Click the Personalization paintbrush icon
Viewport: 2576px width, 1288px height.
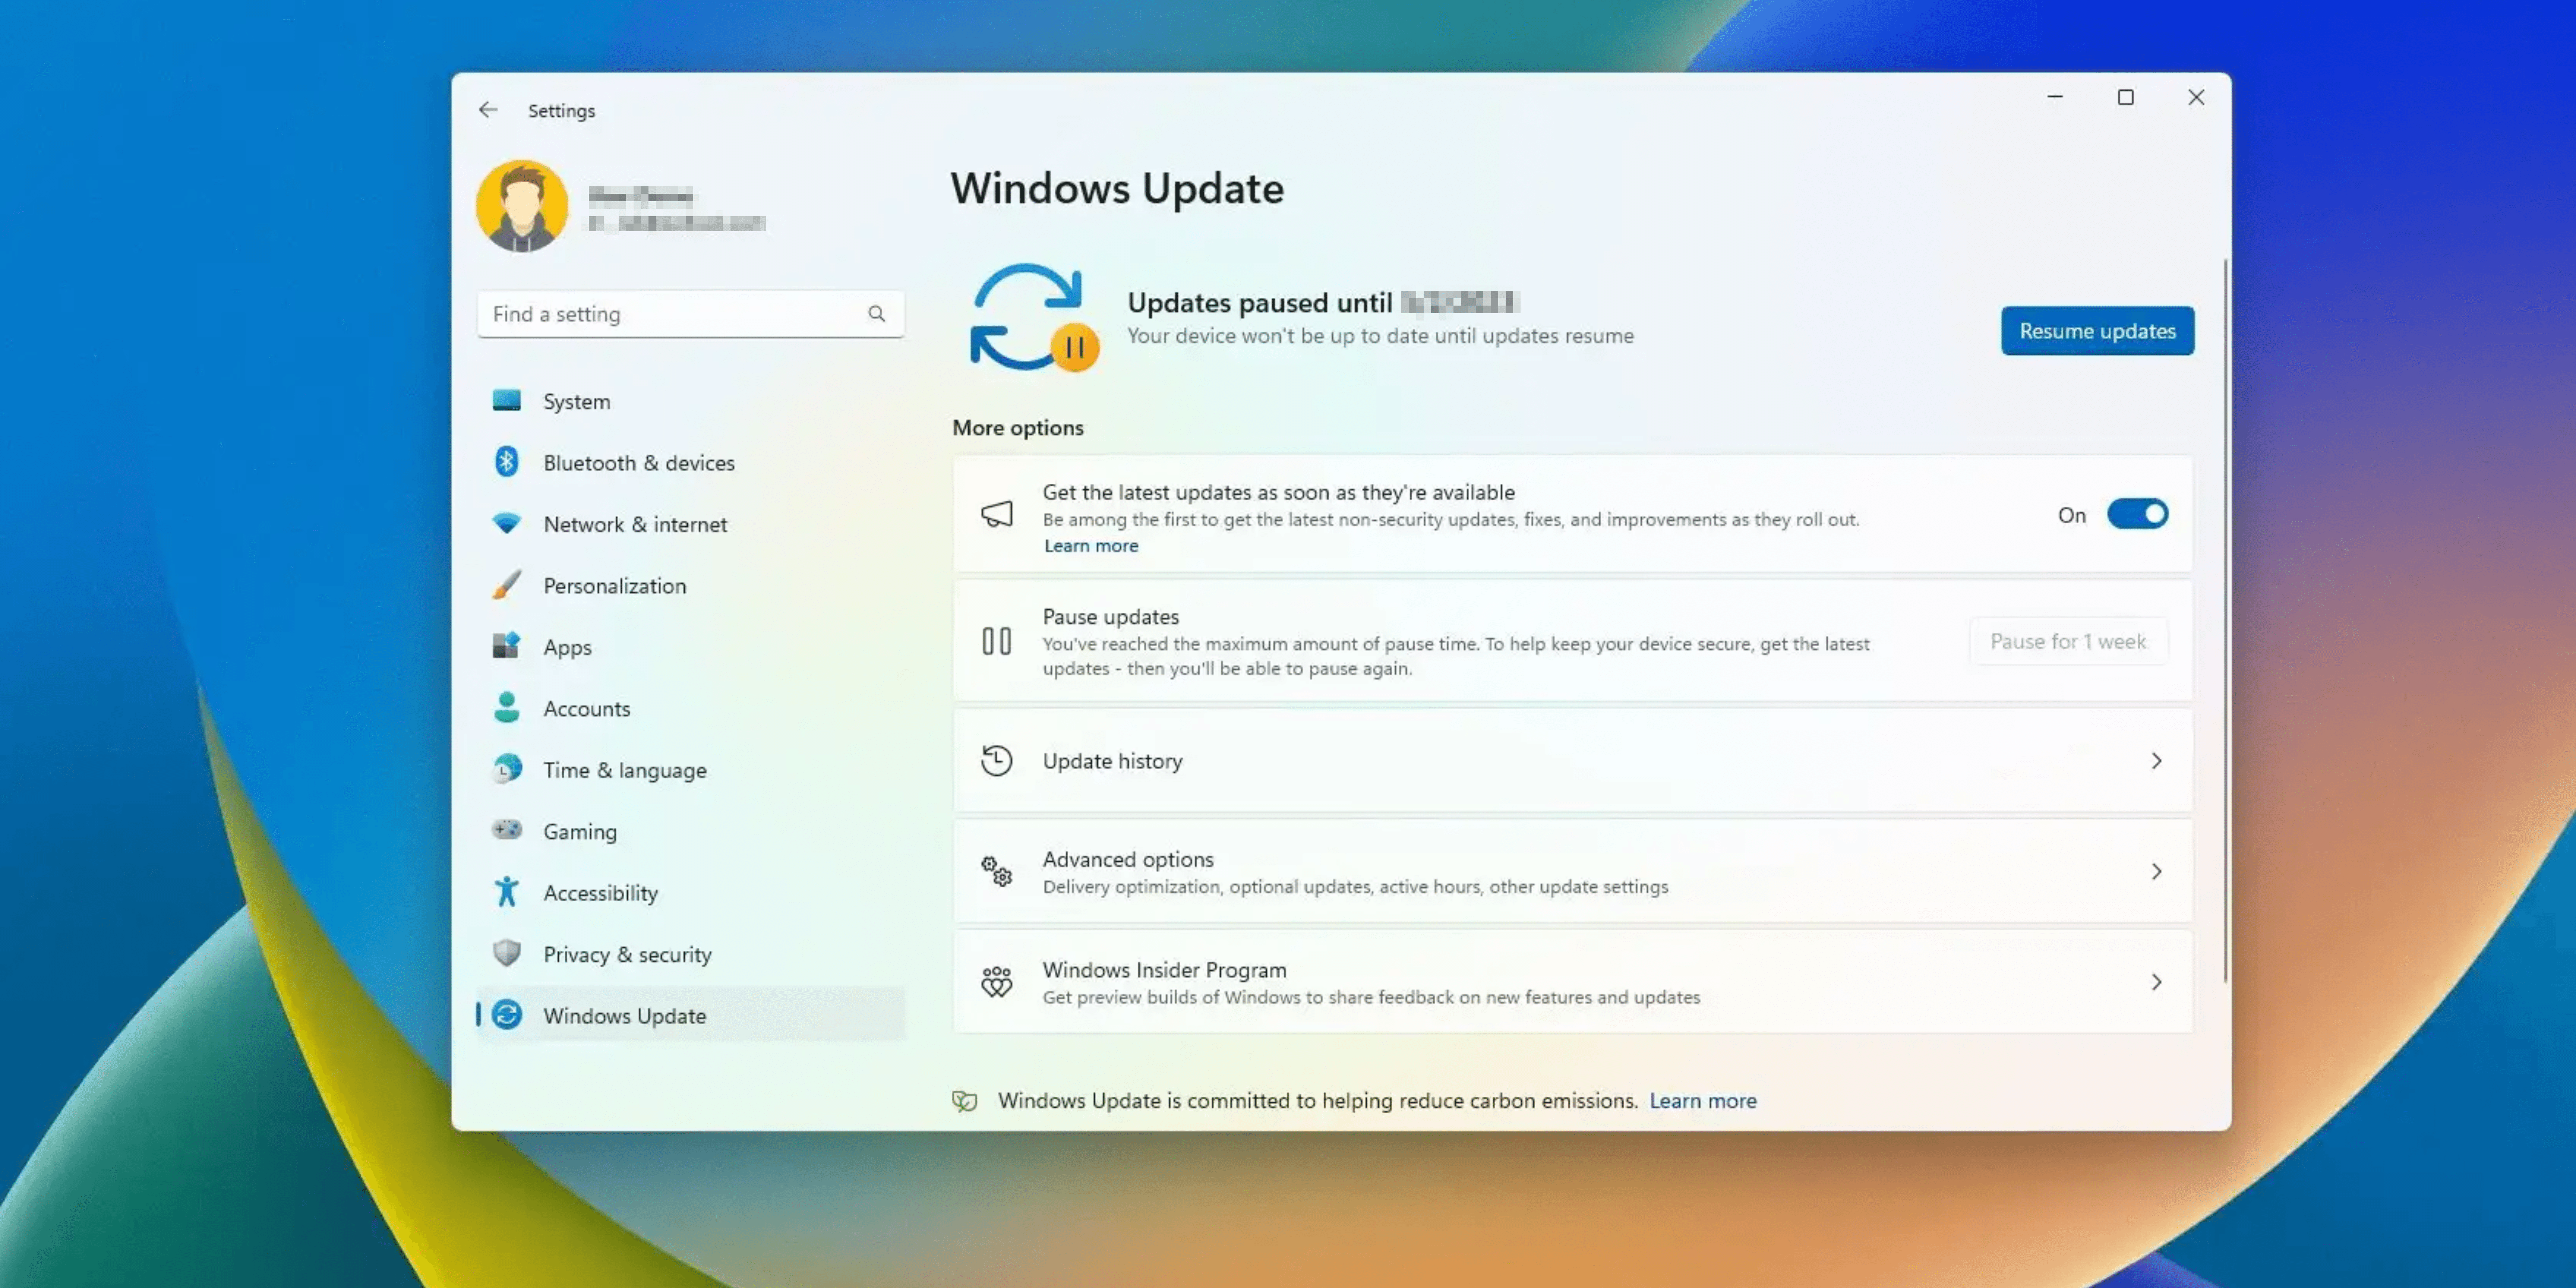point(507,585)
